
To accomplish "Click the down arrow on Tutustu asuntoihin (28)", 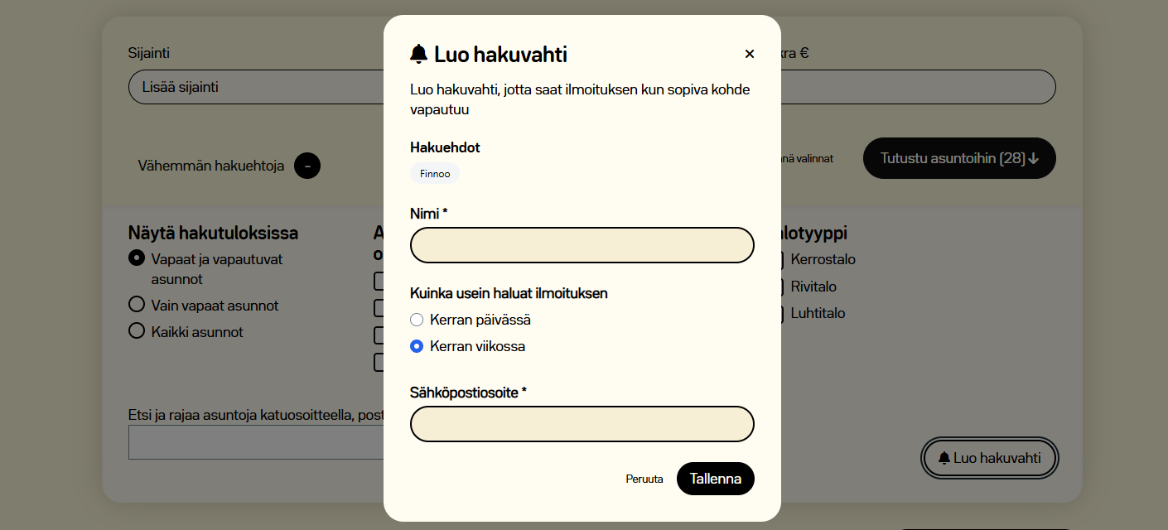I will tap(1033, 158).
